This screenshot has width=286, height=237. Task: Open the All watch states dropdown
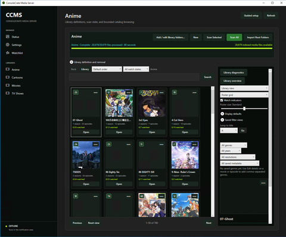point(136,69)
